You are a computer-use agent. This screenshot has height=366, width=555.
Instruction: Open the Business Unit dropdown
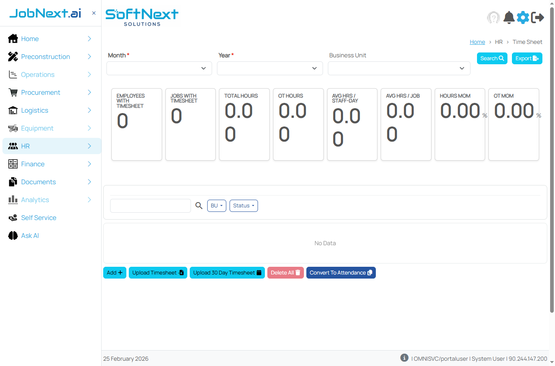click(x=399, y=68)
